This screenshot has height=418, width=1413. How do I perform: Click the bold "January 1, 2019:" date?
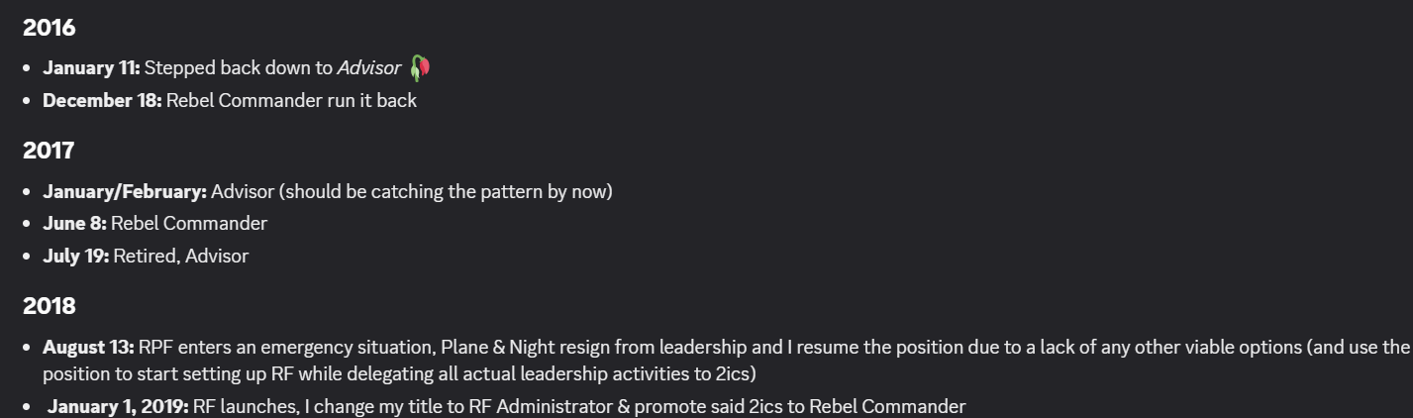click(118, 407)
